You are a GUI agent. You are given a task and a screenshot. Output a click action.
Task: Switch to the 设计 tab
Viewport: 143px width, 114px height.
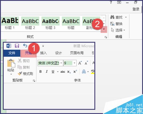pos(58,53)
